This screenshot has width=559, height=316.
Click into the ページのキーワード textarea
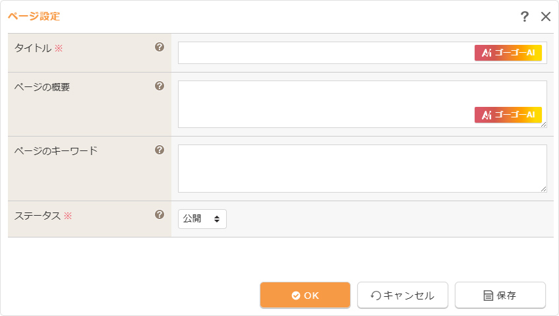362,168
